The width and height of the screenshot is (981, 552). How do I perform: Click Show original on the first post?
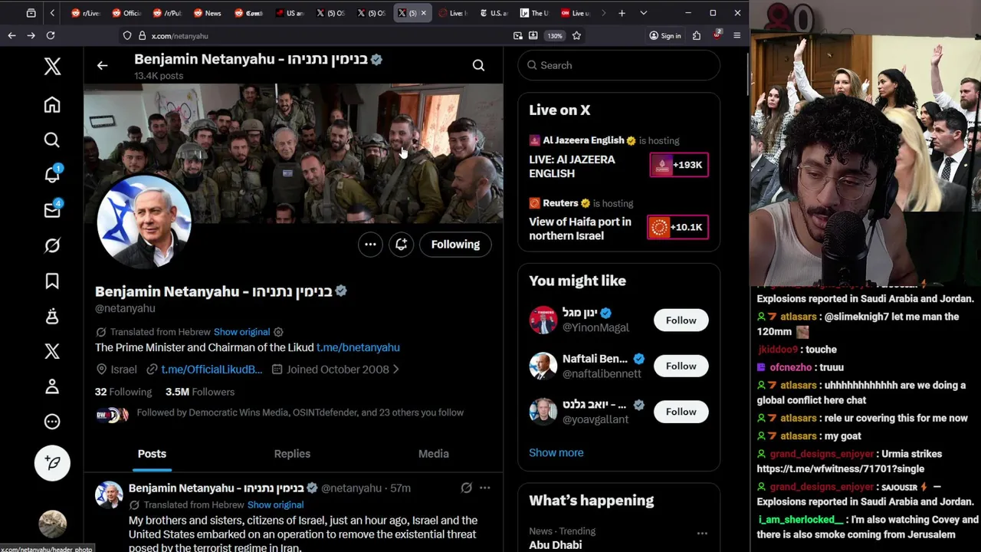click(x=275, y=505)
